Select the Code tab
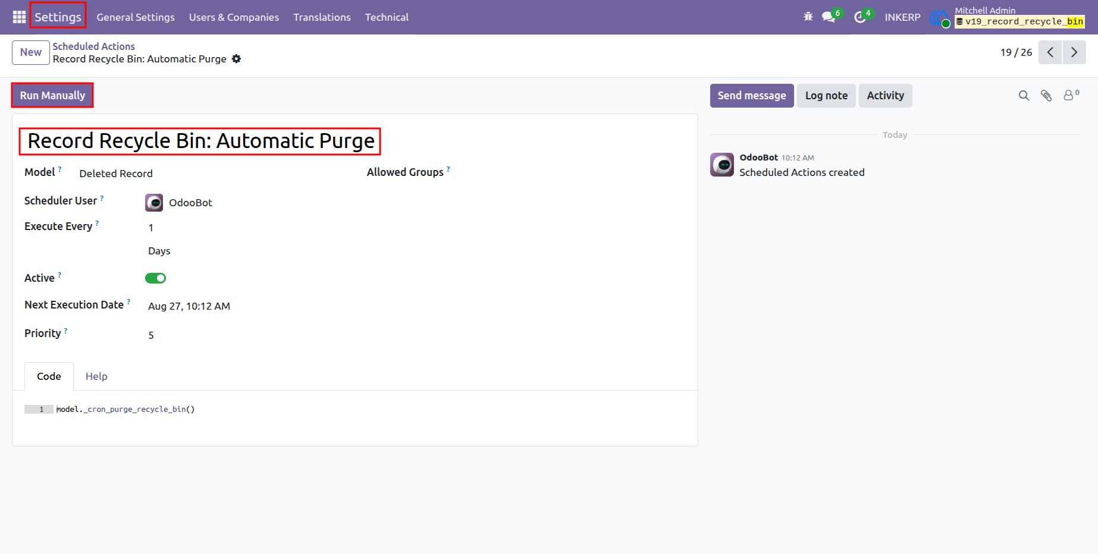 [x=49, y=376]
